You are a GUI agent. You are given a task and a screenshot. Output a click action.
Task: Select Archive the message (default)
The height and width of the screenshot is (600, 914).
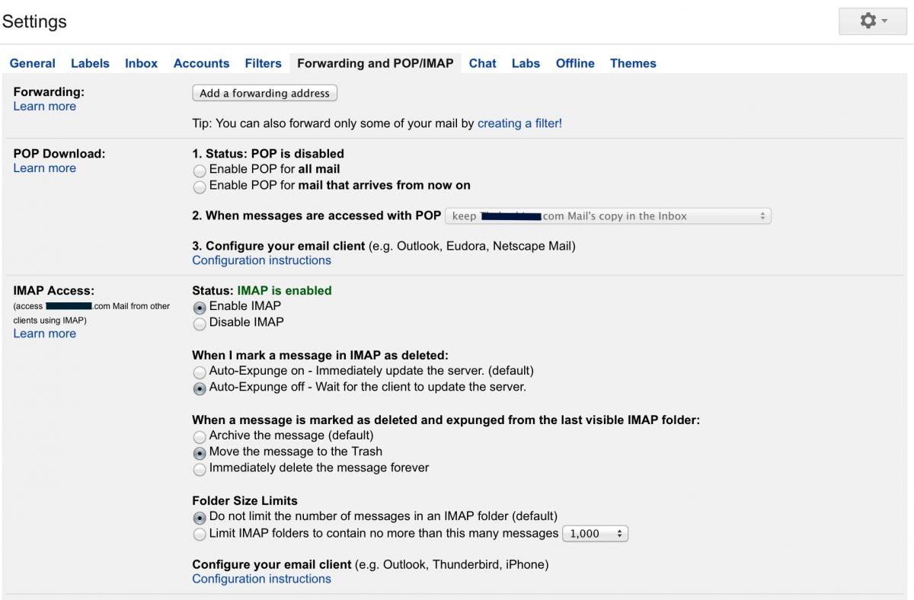200,437
